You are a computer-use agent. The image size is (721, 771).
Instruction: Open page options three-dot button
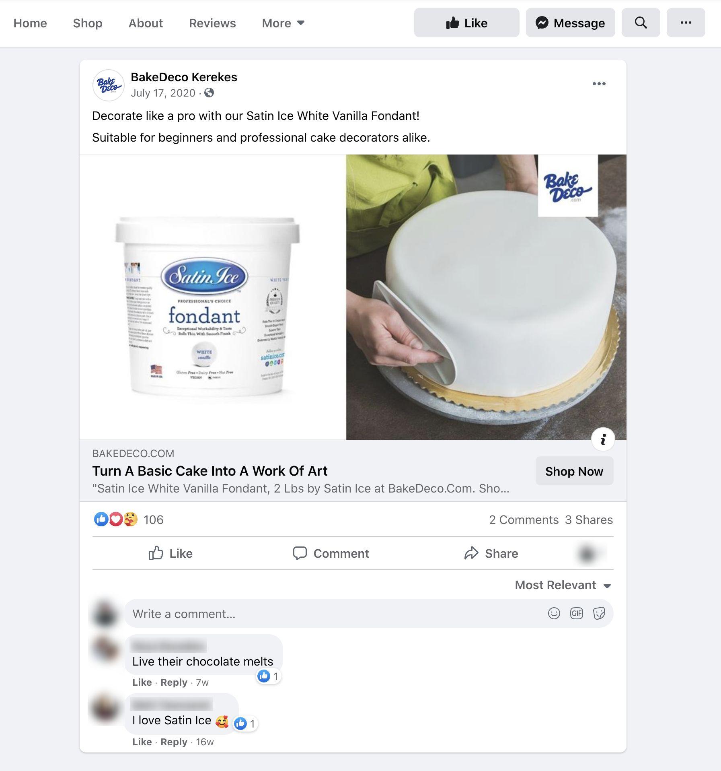pos(686,23)
